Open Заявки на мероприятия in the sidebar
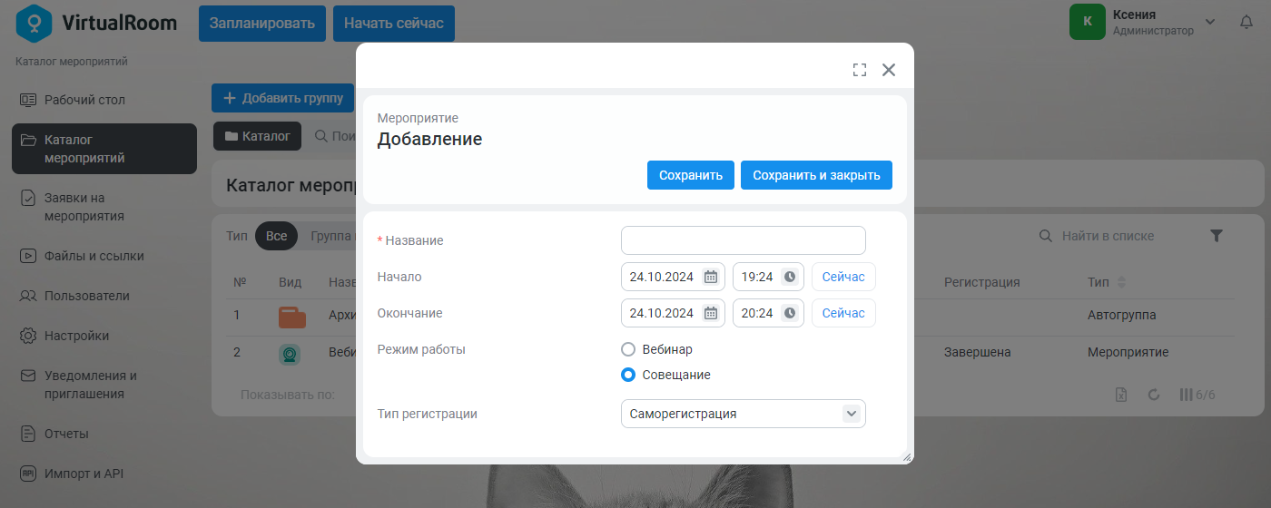This screenshot has width=1271, height=508. pos(104,207)
